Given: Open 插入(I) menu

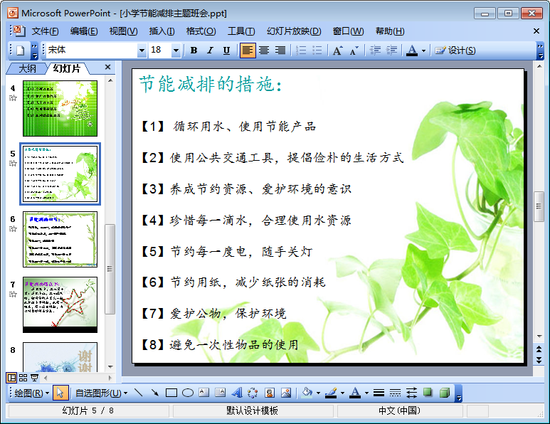Looking at the screenshot, I should click(162, 31).
